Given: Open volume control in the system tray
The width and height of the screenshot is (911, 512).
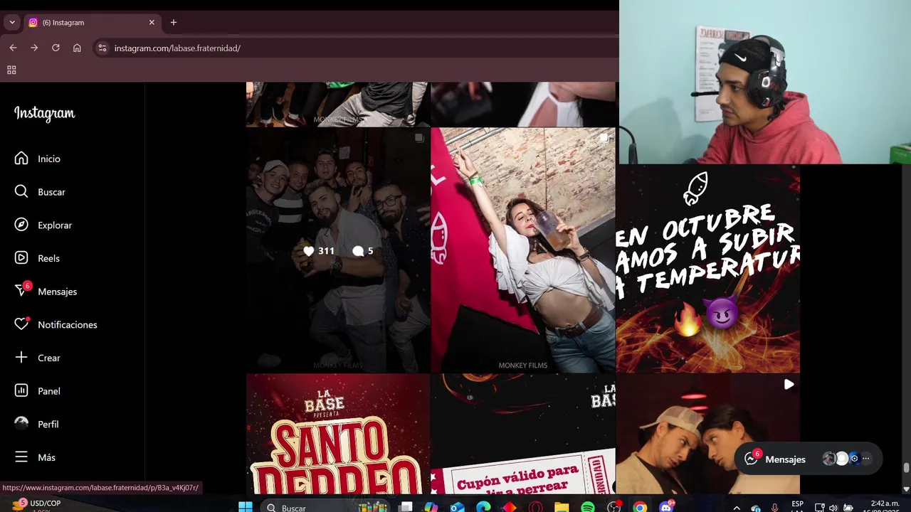Looking at the screenshot, I should tap(833, 508).
